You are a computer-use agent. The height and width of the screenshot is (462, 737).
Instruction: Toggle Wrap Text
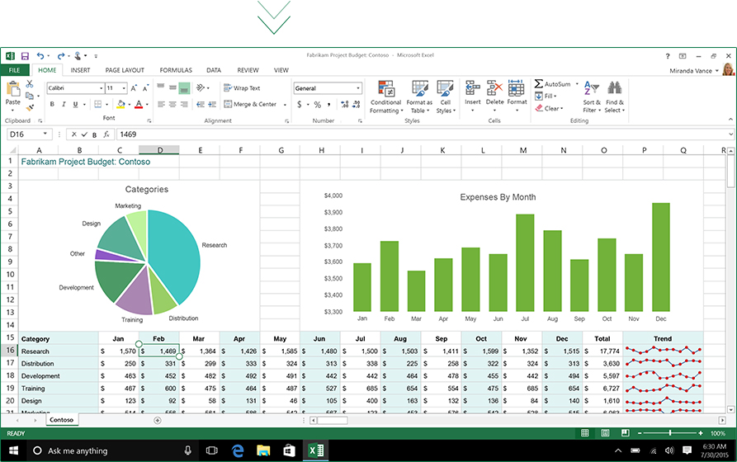[242, 88]
